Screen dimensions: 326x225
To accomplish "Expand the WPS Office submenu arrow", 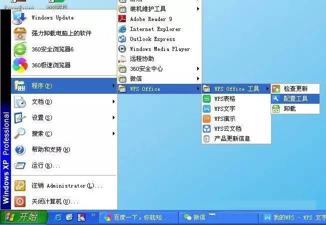I will tap(198, 89).
